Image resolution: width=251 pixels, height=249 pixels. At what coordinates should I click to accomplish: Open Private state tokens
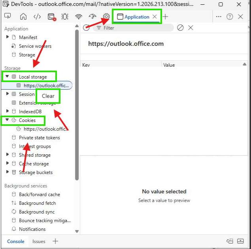tap(40, 138)
